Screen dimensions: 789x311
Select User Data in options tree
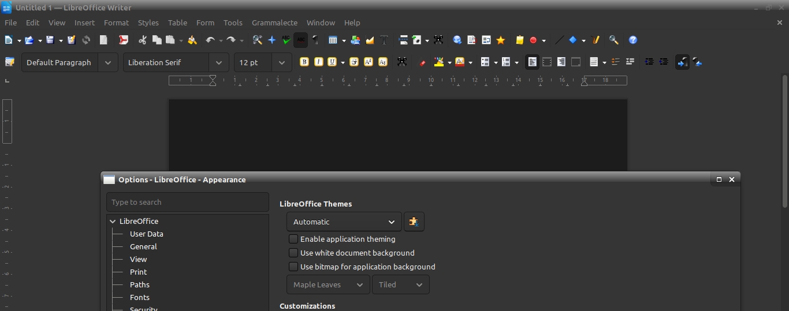tap(147, 234)
